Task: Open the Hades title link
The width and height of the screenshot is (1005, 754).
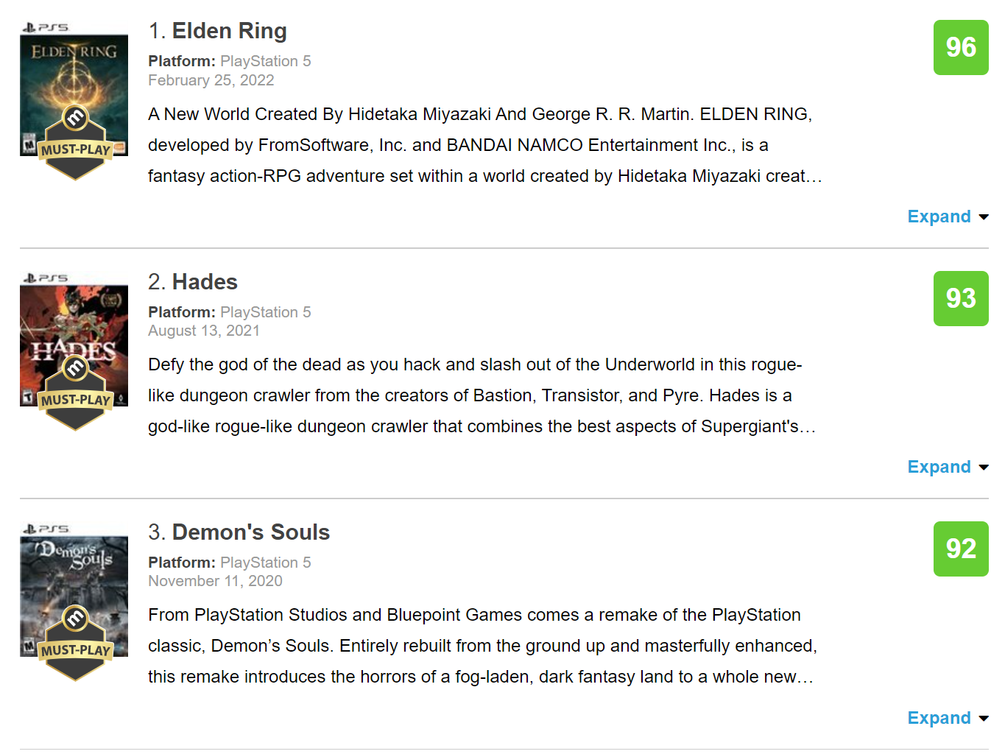Action: (x=205, y=282)
